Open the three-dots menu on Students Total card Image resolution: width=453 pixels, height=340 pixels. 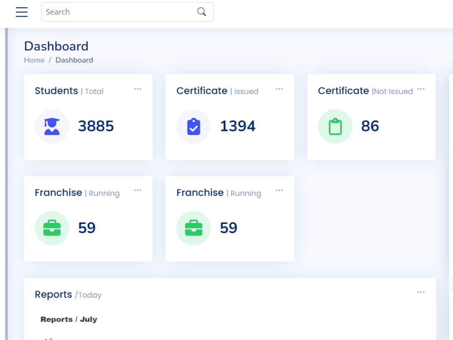[138, 89]
